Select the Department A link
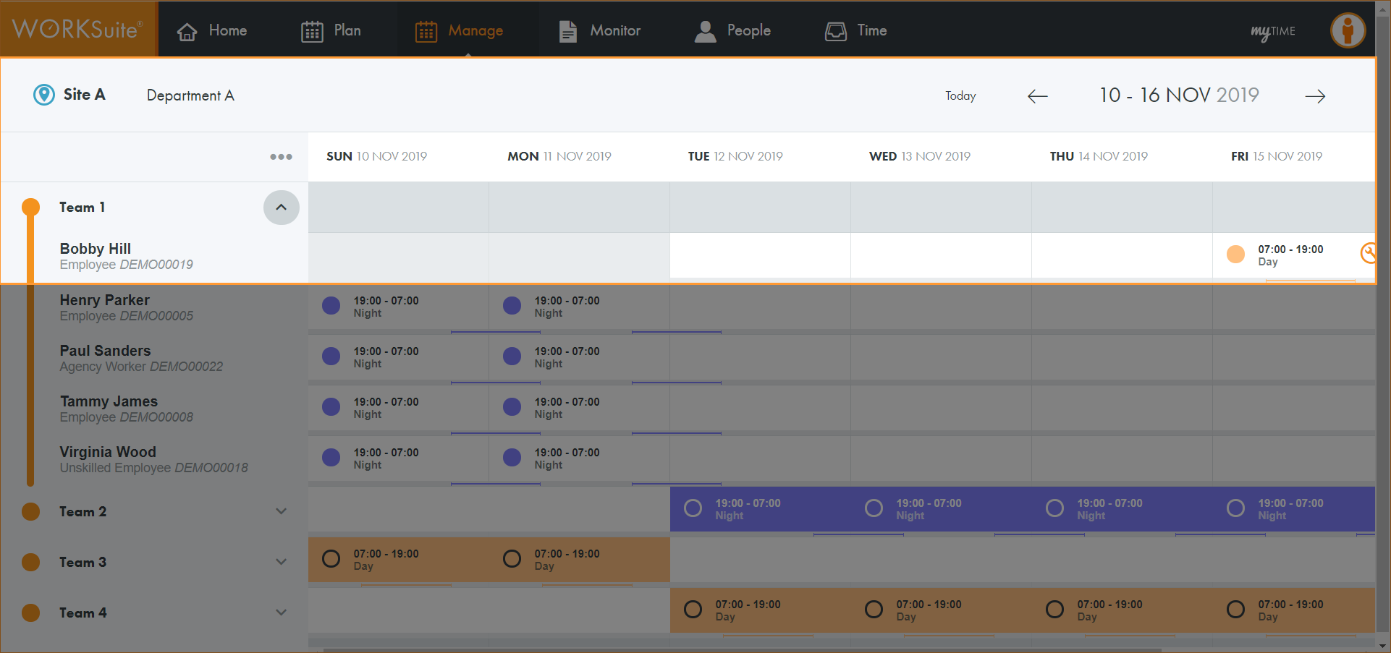Screen dimensions: 1391x653 (190, 95)
